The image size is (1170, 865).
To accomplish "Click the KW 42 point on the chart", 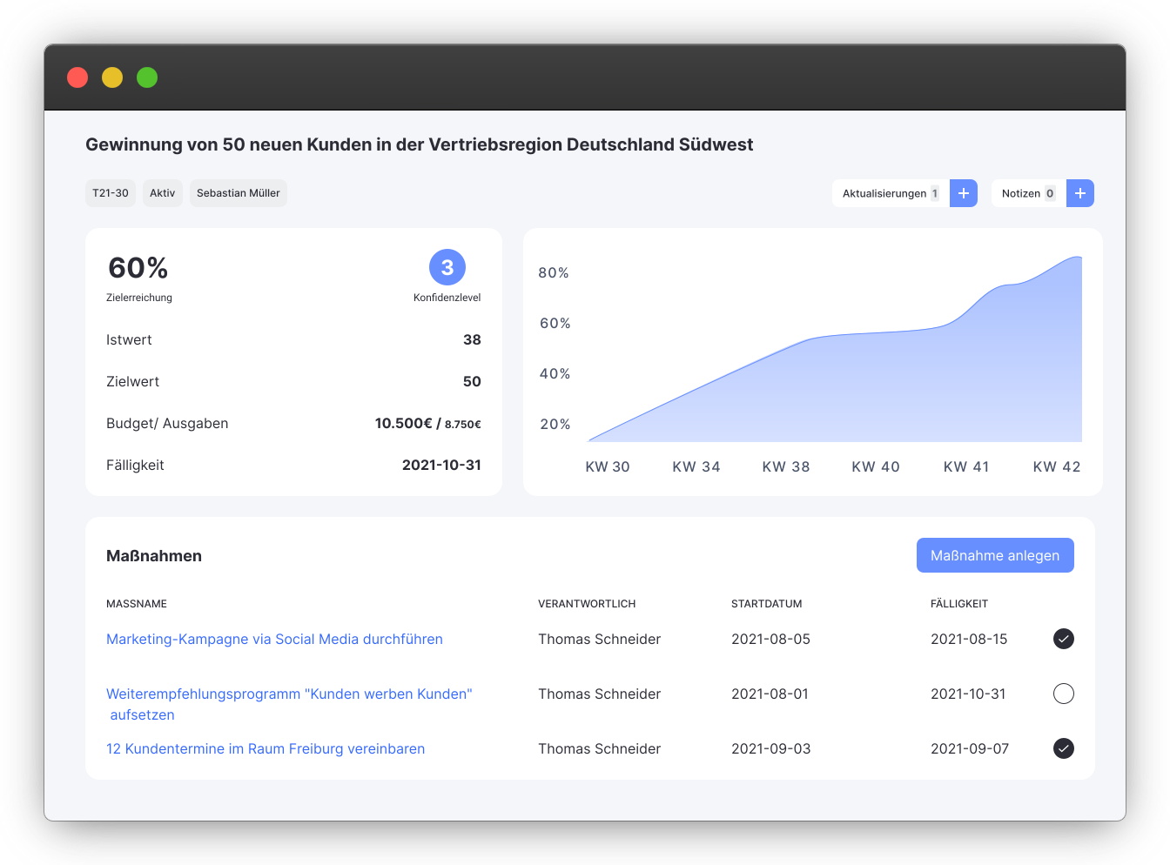I will click(1056, 466).
